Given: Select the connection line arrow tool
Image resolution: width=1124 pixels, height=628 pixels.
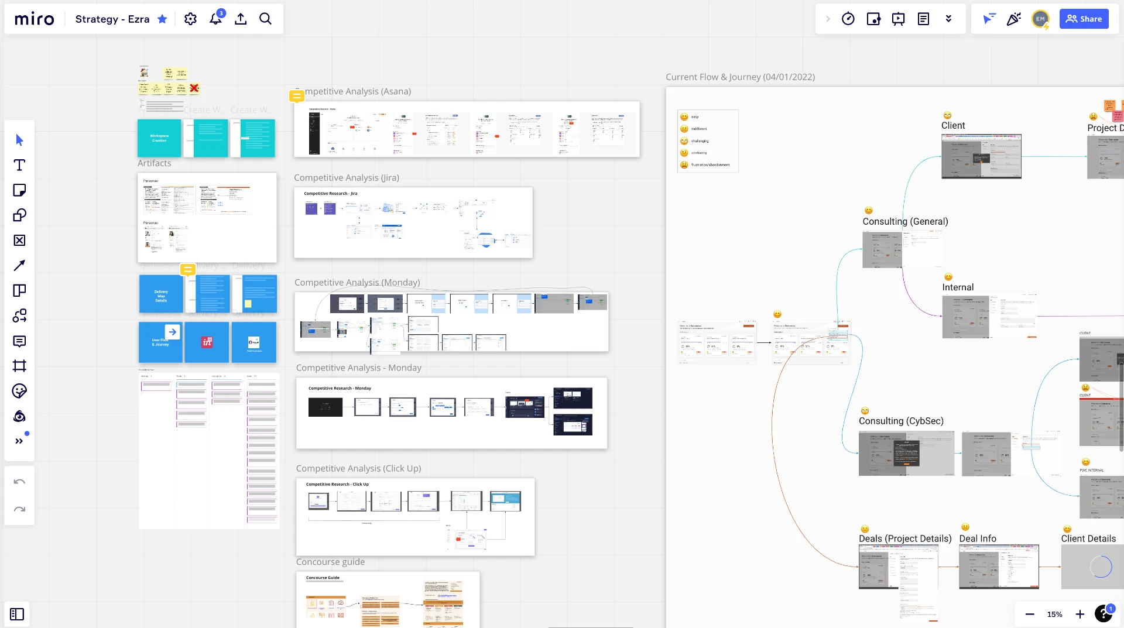Looking at the screenshot, I should 19,266.
